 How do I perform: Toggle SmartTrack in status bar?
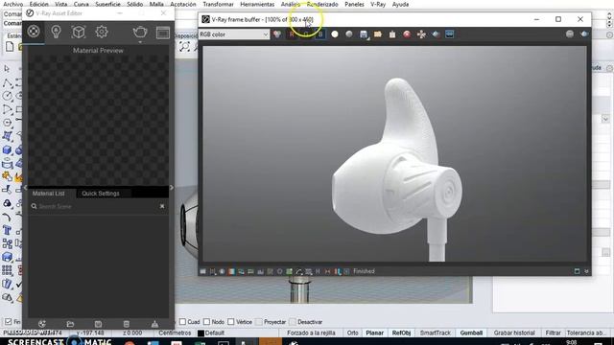(x=436, y=333)
